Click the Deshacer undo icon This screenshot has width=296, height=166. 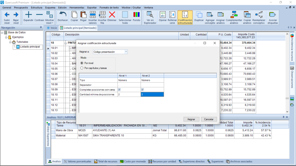(x=63, y=14)
